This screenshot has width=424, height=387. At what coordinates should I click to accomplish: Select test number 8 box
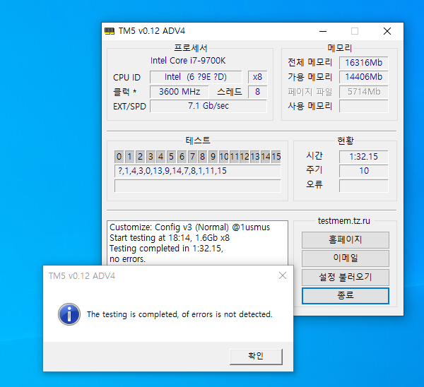203,157
